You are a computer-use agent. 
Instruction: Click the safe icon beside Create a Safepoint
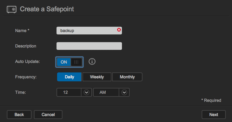pyautogui.click(x=12, y=9)
